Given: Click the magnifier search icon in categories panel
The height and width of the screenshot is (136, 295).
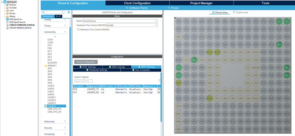Looking at the screenshot, I should tap(43, 12).
